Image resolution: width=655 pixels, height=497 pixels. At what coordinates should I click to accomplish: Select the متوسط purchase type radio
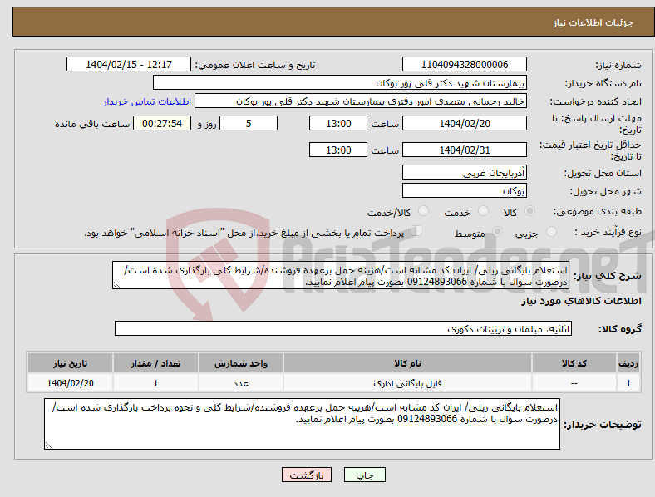pos(498,232)
